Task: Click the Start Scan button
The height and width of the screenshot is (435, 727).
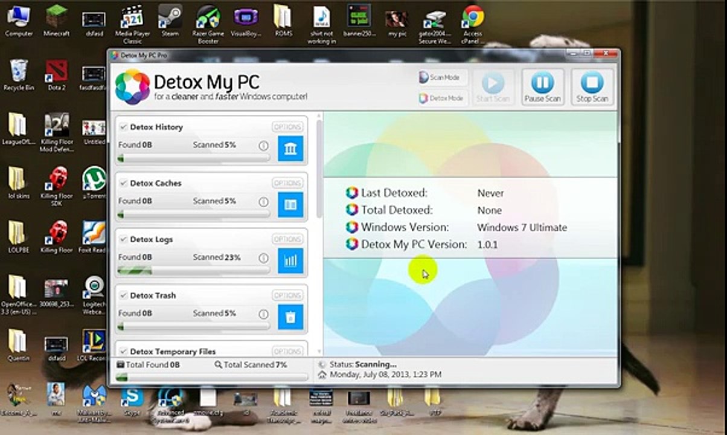Action: click(493, 87)
